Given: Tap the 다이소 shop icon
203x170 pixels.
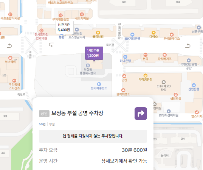Looking at the screenshot, I should (153, 33).
